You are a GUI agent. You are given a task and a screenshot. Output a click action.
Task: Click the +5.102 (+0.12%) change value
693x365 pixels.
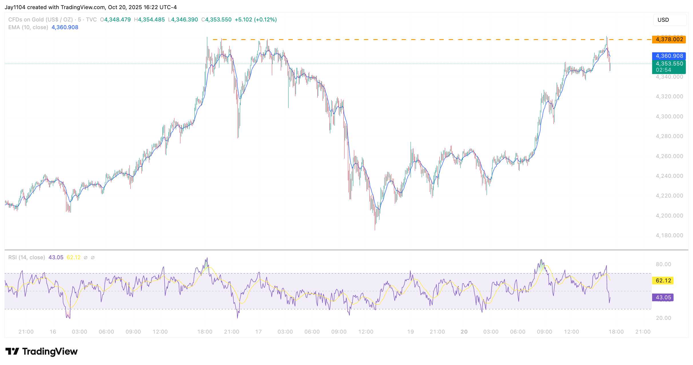coord(256,20)
